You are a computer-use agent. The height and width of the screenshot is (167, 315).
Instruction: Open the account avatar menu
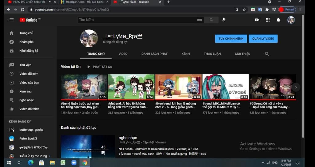291,20
